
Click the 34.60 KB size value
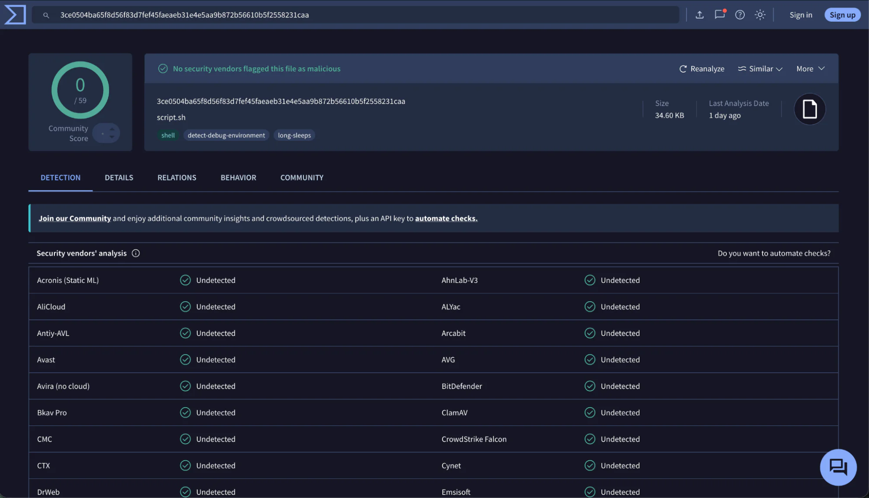tap(669, 116)
